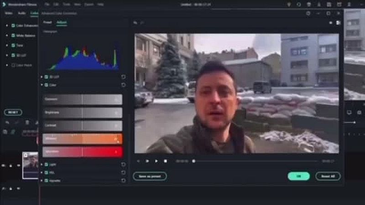
Task: Click the monitor display icon at right edge
Action: pos(349,113)
